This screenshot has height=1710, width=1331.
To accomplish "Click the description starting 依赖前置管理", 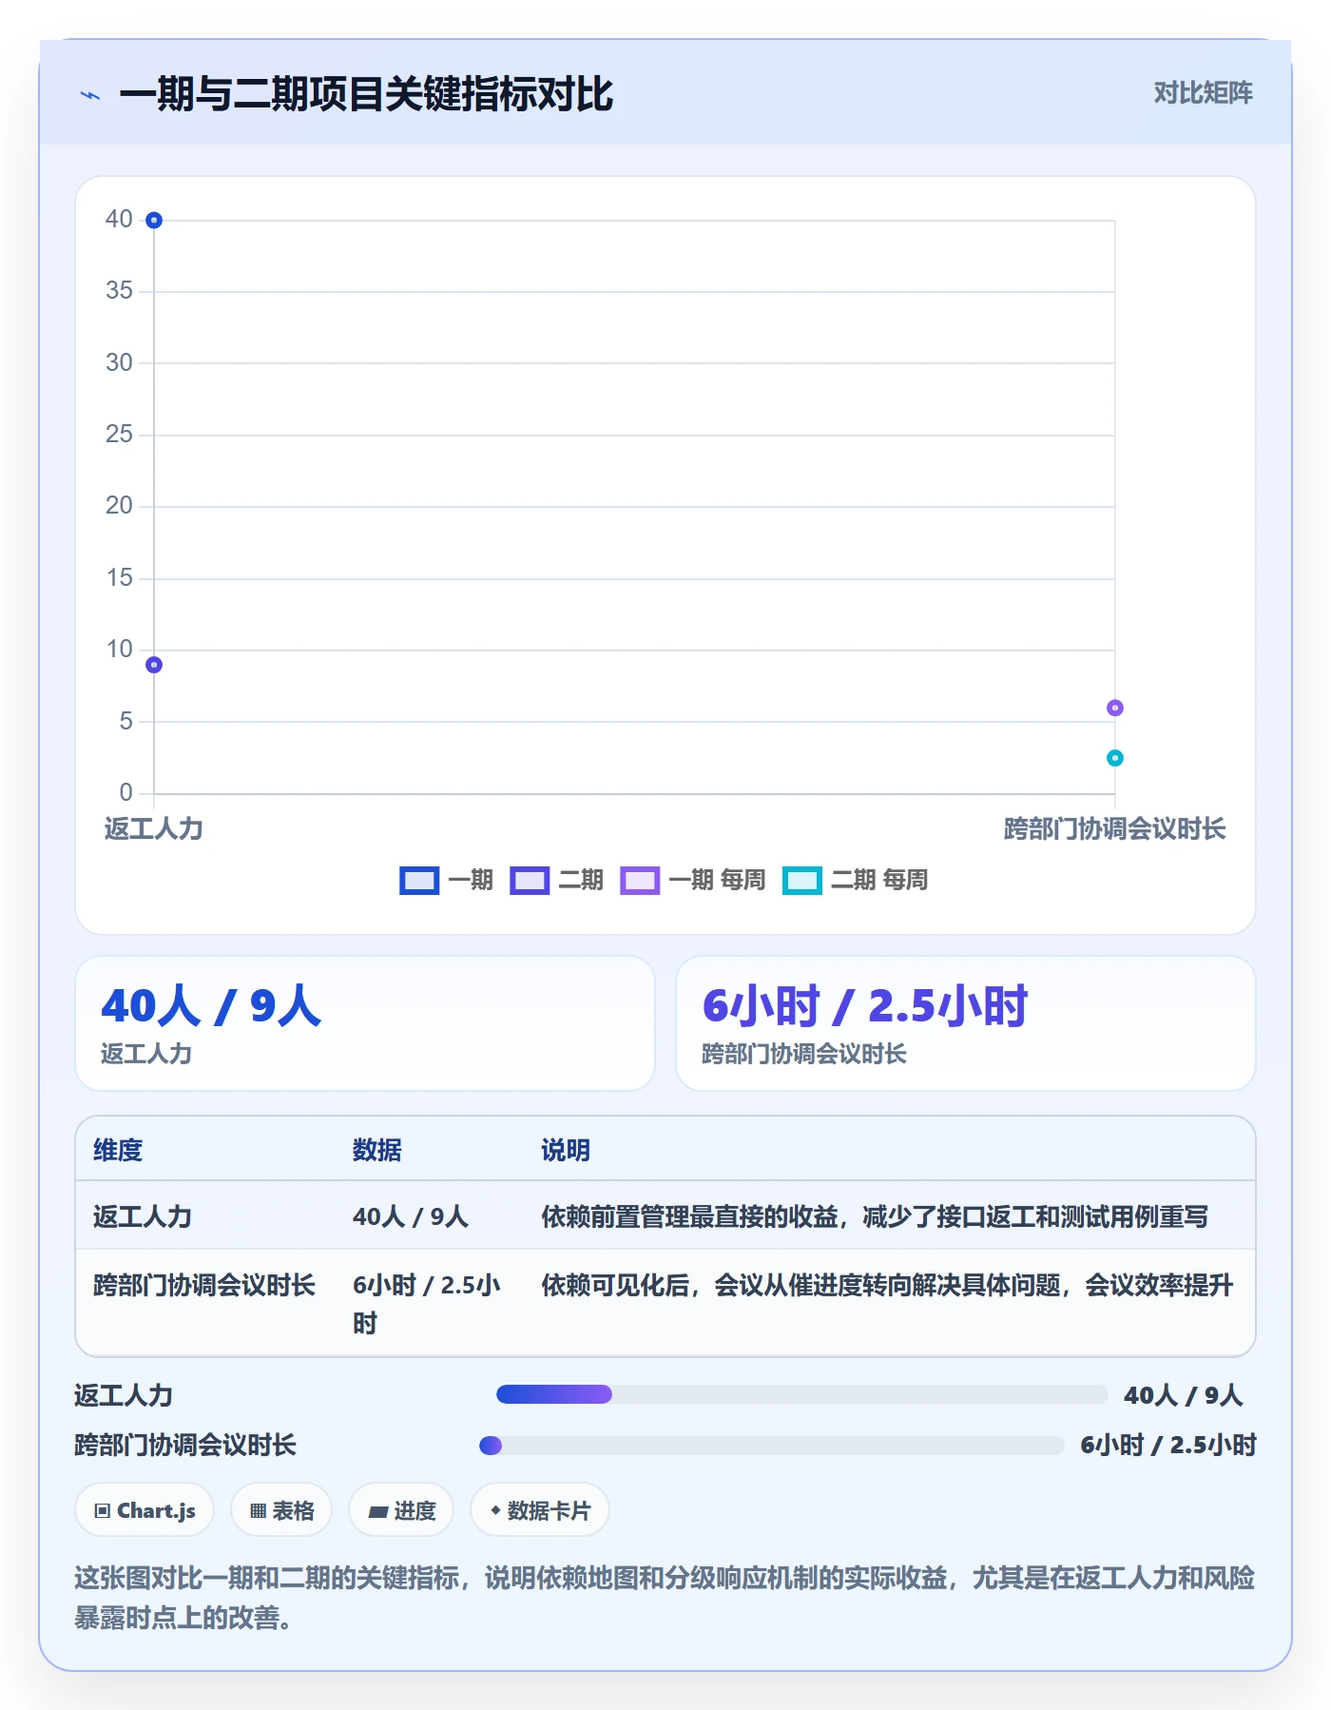I will coord(875,1216).
